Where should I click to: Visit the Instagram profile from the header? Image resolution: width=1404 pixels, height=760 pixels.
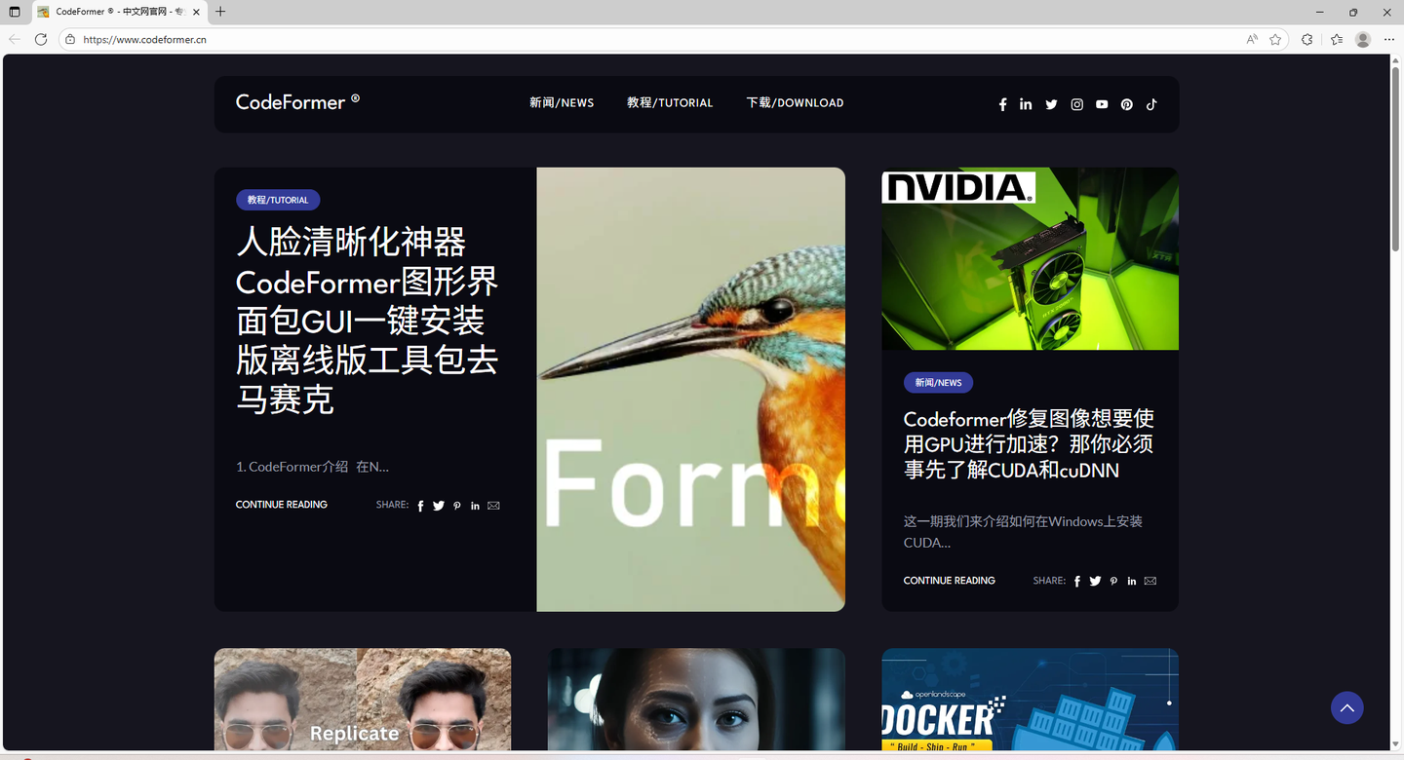point(1076,104)
